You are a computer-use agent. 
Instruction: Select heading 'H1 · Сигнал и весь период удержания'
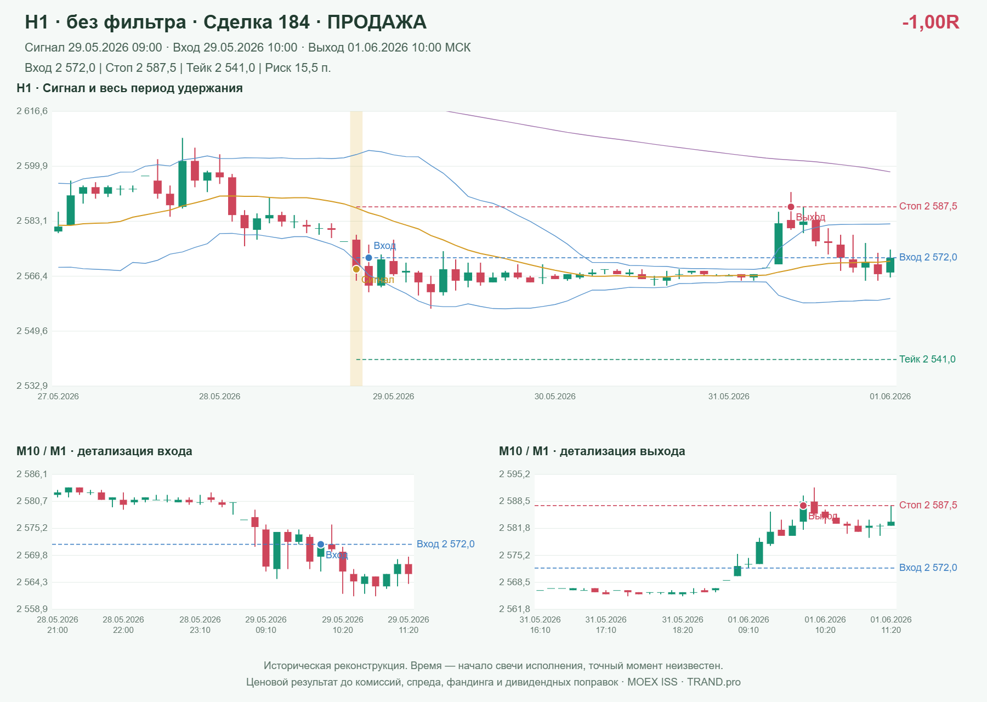129,88
